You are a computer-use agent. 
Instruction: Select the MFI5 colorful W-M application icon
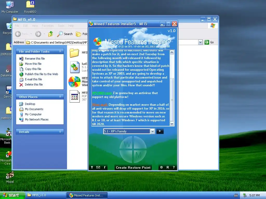pyautogui.click(x=75, y=82)
